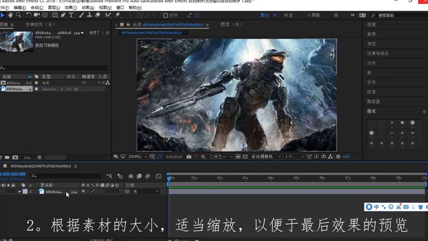Click the composition label color swatch in project

(36, 83)
